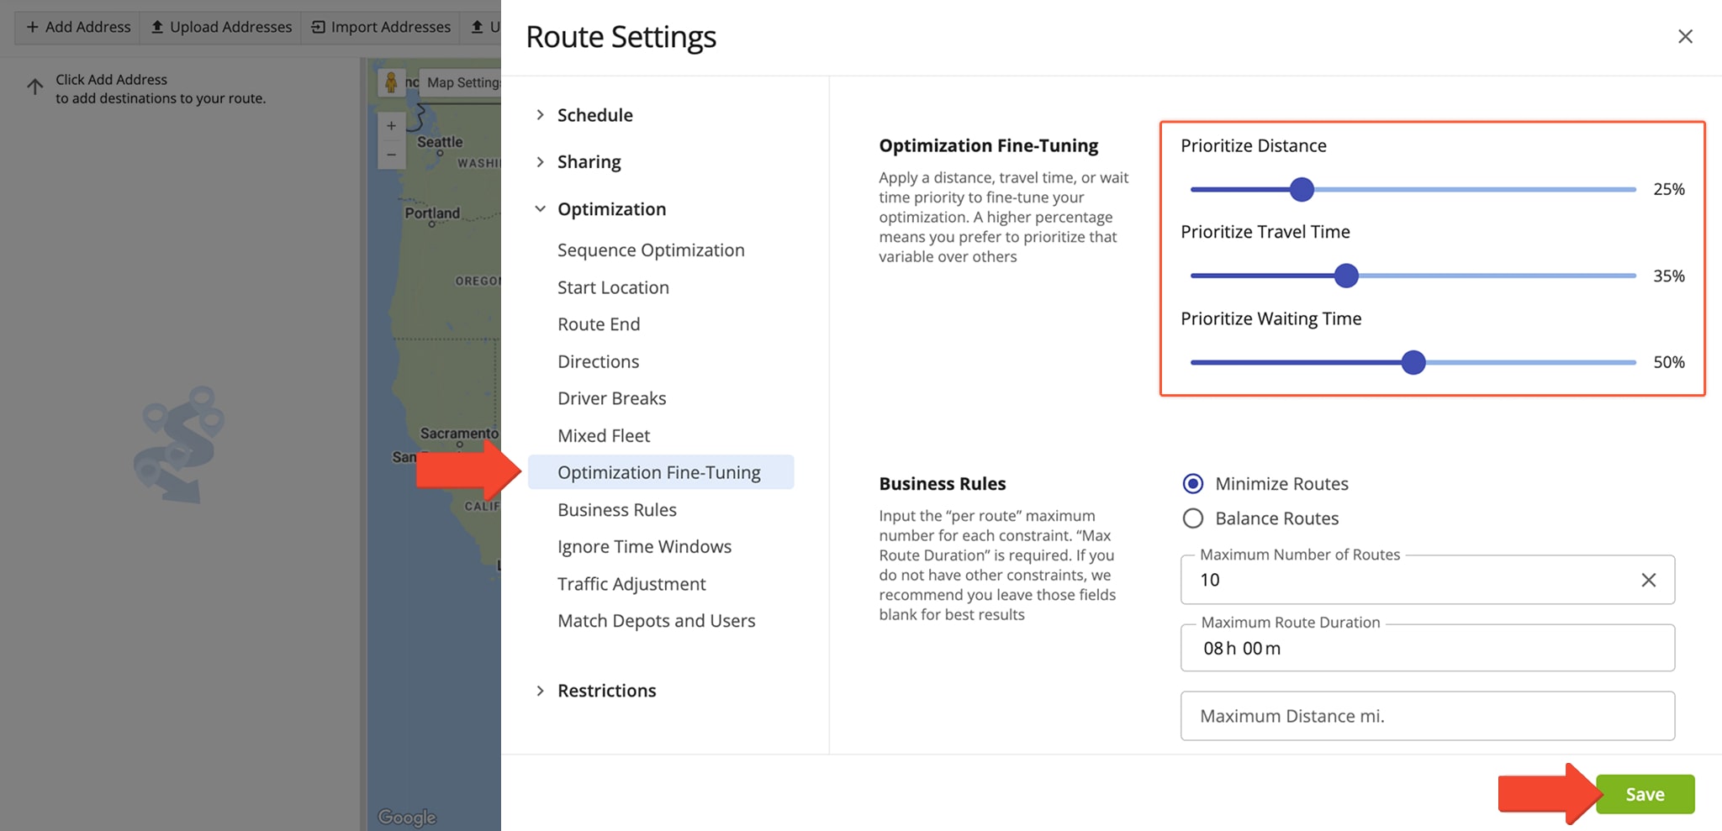
Task: Open Mixed Fleet settings
Action: coord(604,435)
